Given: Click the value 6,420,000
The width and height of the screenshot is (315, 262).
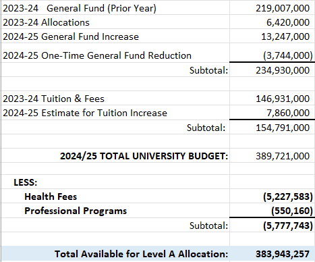Looking at the screenshot, I should click(288, 22).
